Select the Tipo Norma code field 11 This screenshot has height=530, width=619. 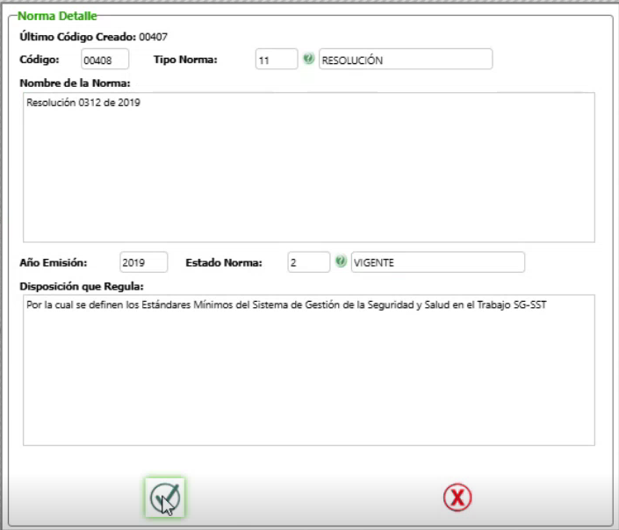click(x=277, y=60)
